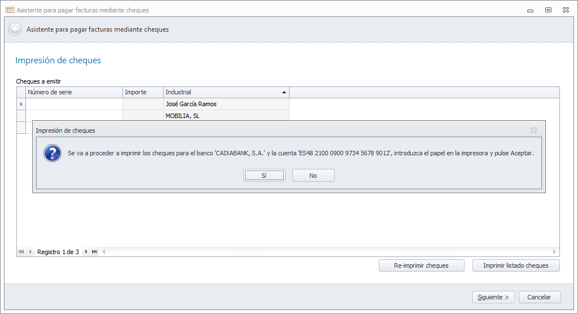
Task: Click the row indicator arrow of first row
Action: pyautogui.click(x=21, y=104)
